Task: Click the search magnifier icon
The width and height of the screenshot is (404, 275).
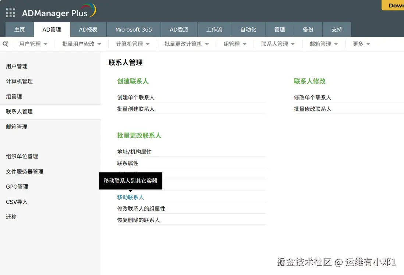Action: click(x=5, y=44)
